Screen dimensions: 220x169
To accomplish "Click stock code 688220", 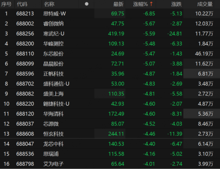I will pos(25,104).
